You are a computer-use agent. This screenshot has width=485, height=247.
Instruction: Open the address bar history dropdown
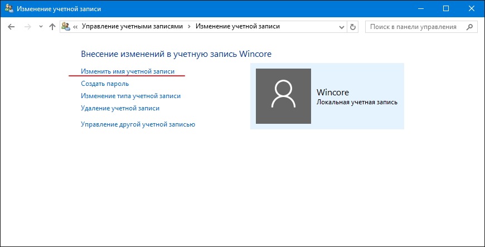[x=342, y=27]
